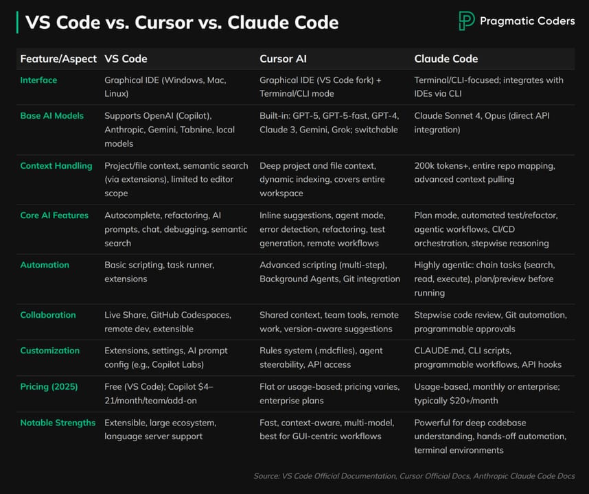Select the Context Handling row label

pos(56,165)
